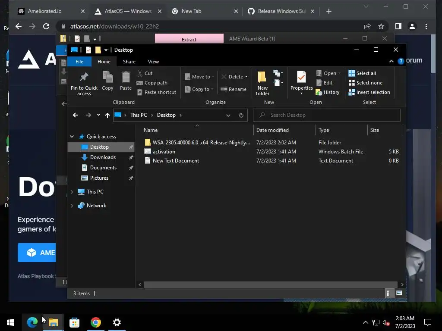Viewport: 442px width, 331px height.
Task: Click Pin to Quick access icon
Action: pyautogui.click(x=84, y=77)
